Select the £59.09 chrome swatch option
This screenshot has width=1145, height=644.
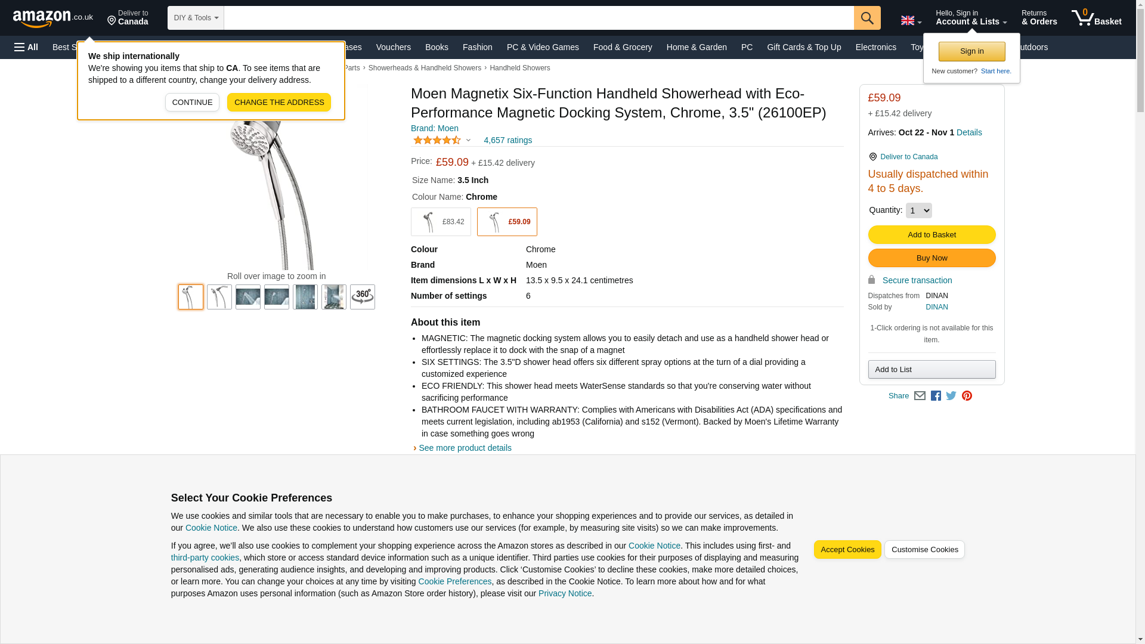click(x=507, y=222)
